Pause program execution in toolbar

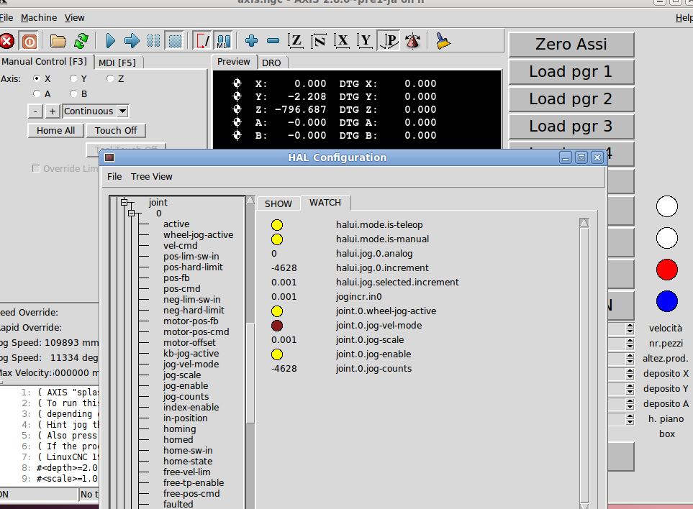pos(153,42)
